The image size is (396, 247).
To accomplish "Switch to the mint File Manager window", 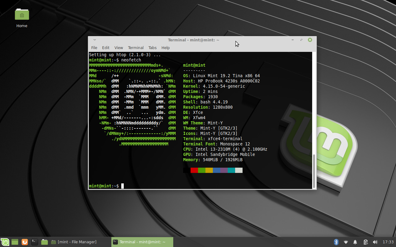I will 80,242.
